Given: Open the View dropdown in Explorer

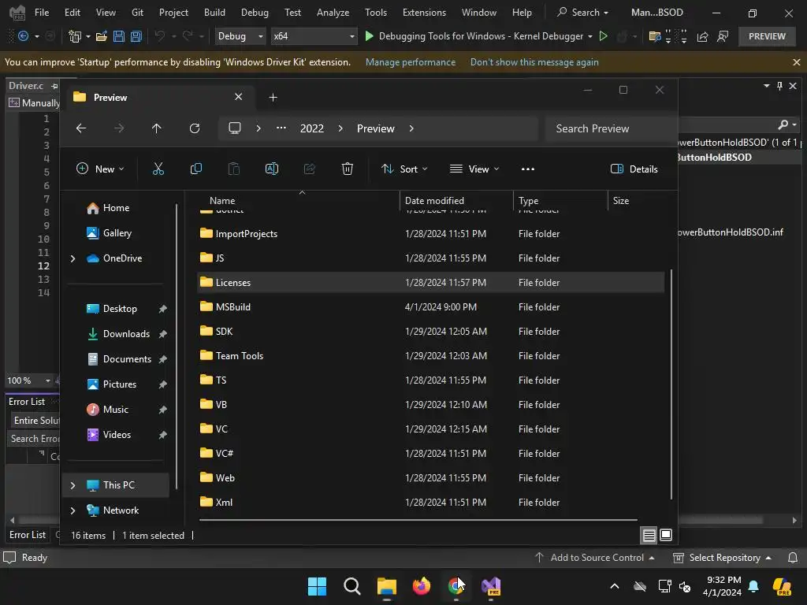Looking at the screenshot, I should (474, 169).
